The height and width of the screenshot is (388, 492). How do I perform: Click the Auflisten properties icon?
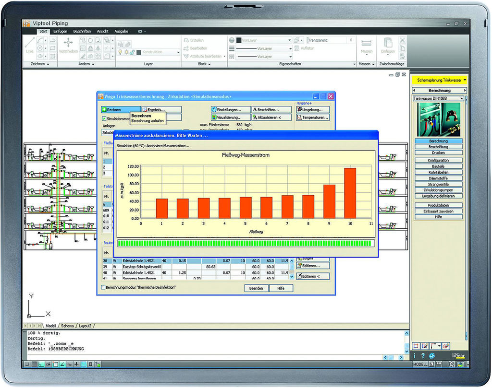(296, 48)
